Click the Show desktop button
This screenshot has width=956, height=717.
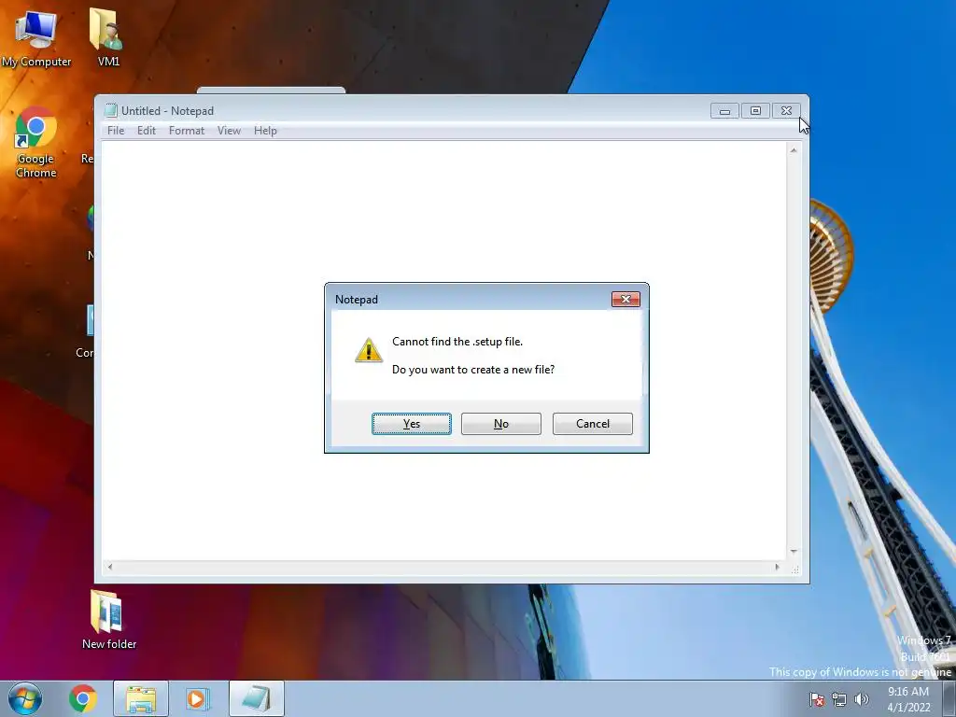[949, 698]
